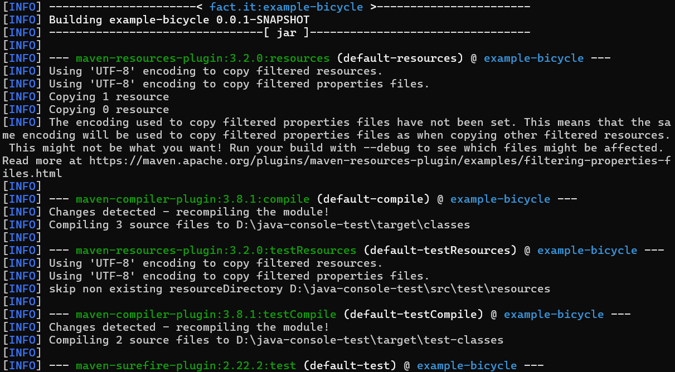Click maven-compiler-plugin:3.8.1:compile text
Viewport: 675px width, 372px height.
click(x=193, y=199)
